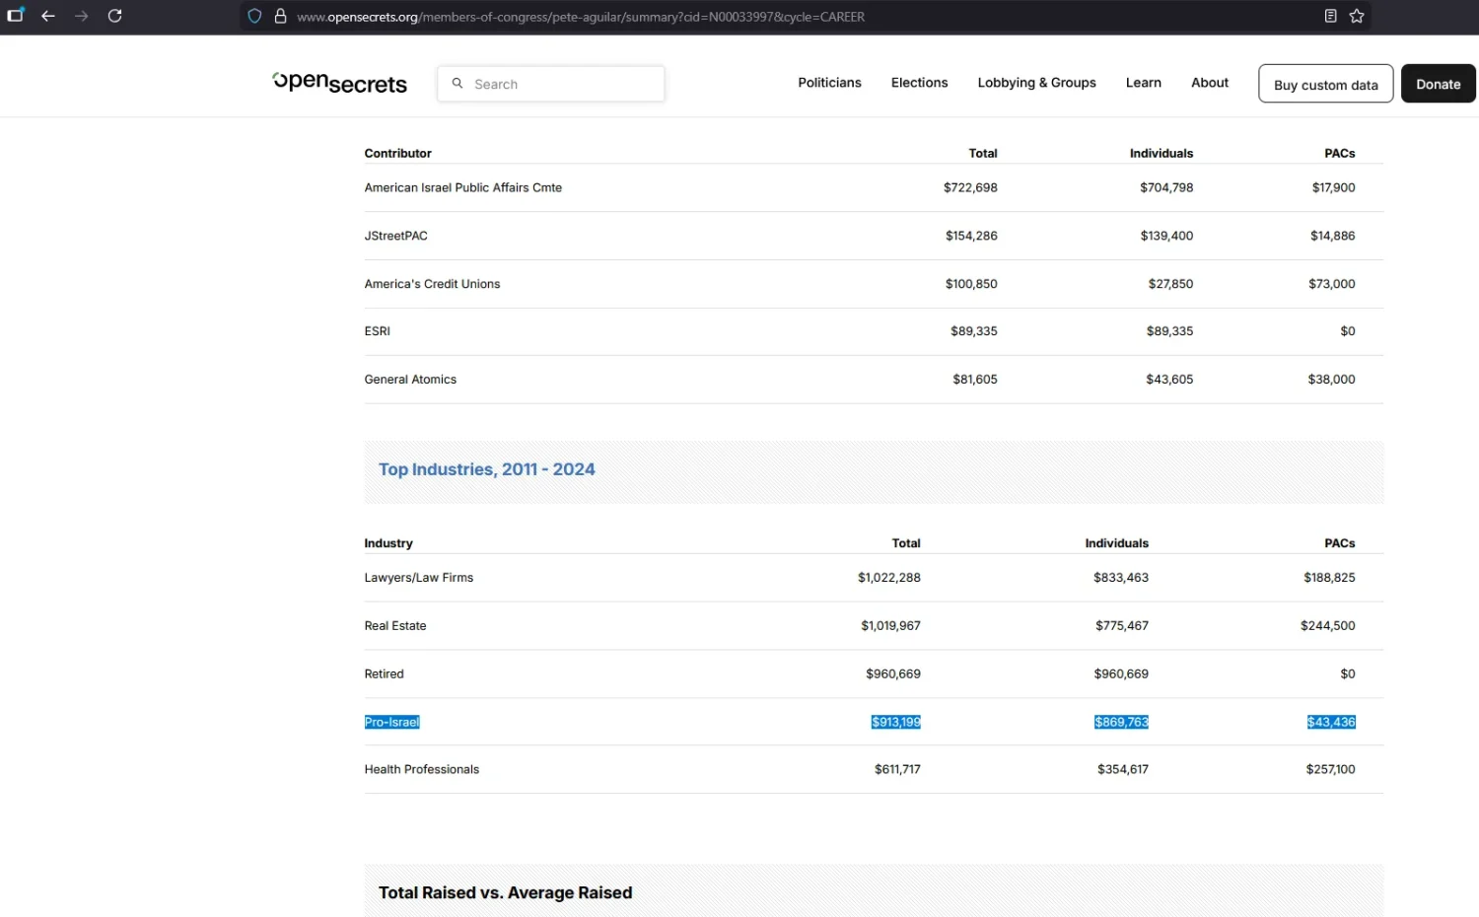Click the shield tracking protection icon

pyautogui.click(x=254, y=16)
